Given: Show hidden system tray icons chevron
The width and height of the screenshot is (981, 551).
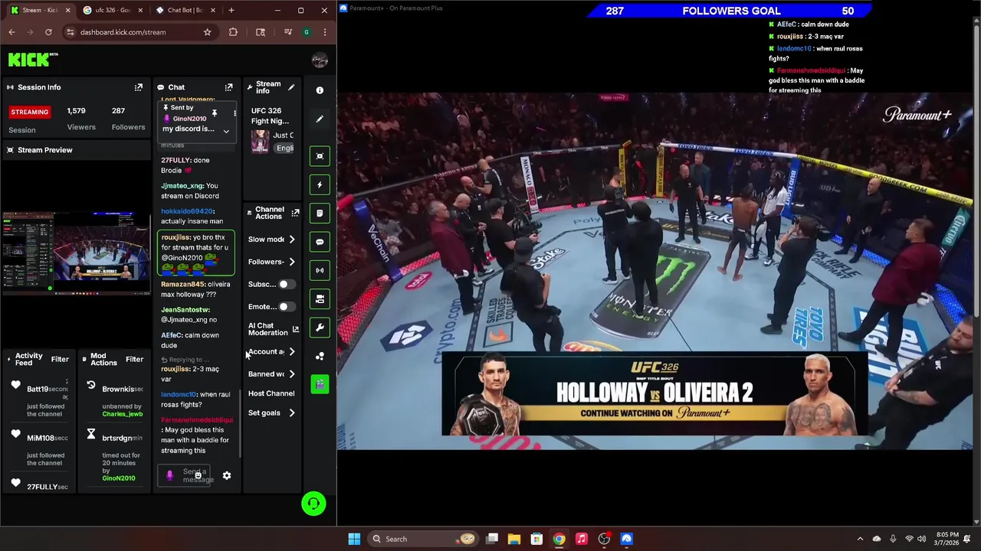Looking at the screenshot, I should 860,539.
